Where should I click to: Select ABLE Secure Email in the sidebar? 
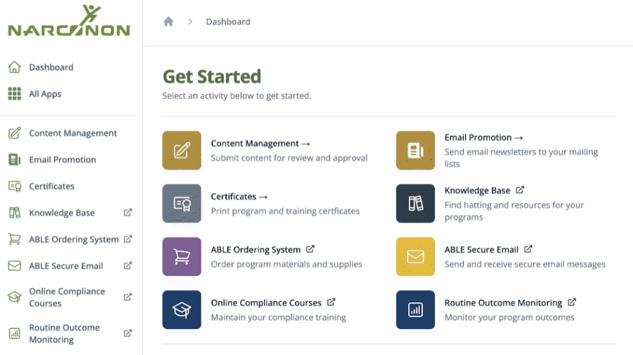[x=66, y=266]
